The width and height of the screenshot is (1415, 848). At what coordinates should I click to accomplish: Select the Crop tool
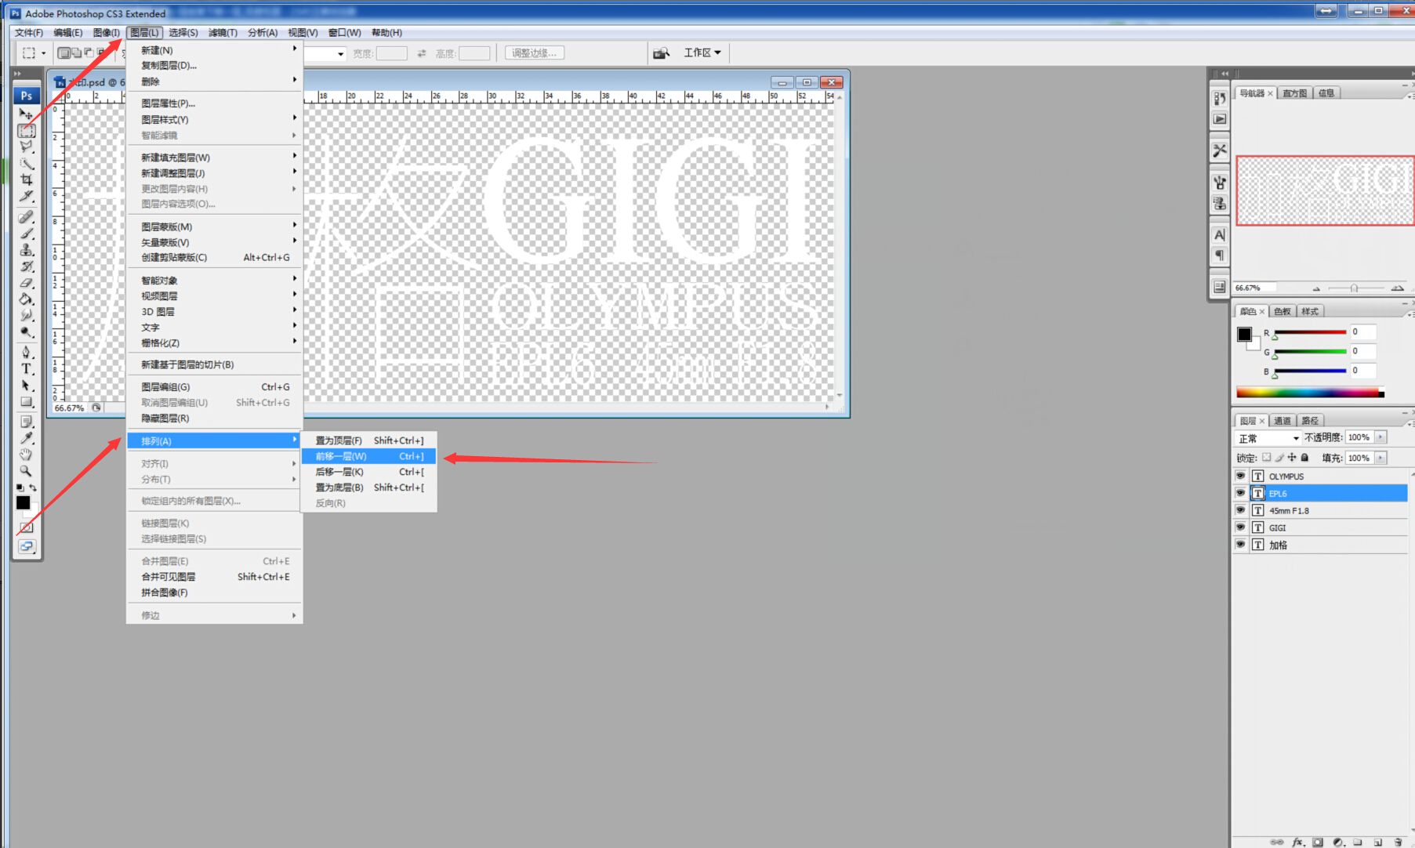tap(26, 180)
